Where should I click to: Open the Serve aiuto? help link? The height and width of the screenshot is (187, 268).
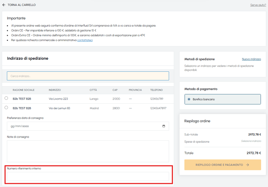(x=258, y=5)
